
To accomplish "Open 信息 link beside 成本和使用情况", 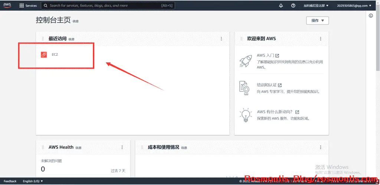I will click(184, 148).
